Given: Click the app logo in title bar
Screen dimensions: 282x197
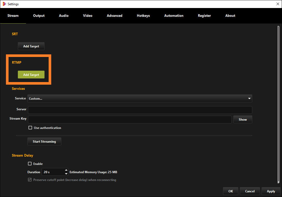Looking at the screenshot, I should click(4, 4).
